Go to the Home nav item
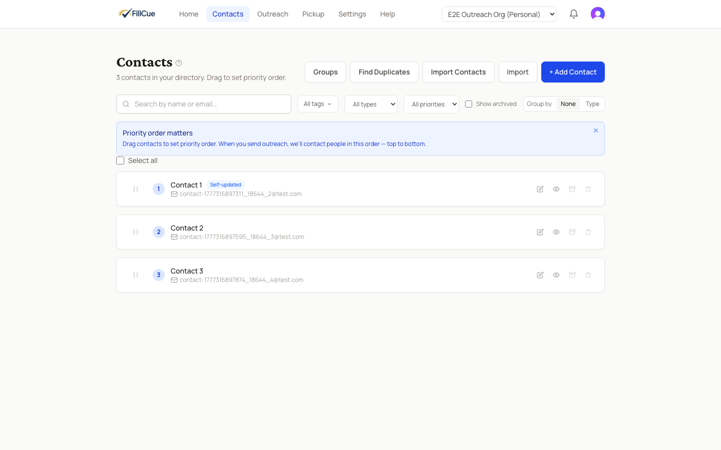Viewport: 721px width, 450px height. pos(189,14)
